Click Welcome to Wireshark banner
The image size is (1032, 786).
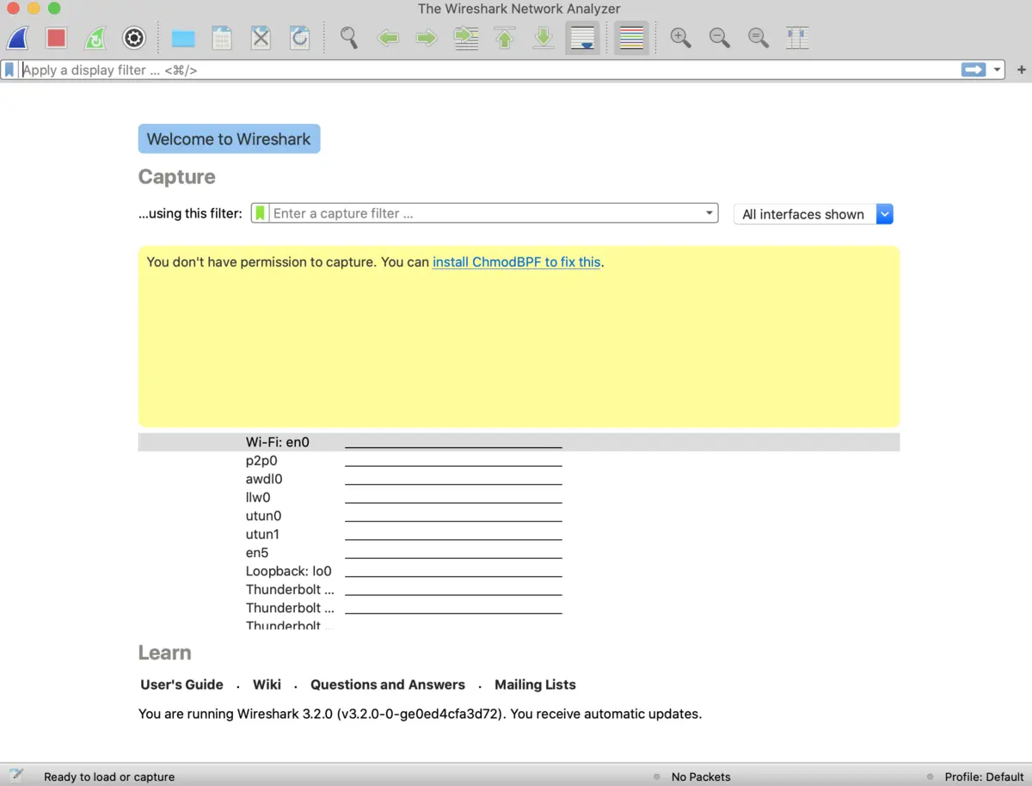point(229,139)
